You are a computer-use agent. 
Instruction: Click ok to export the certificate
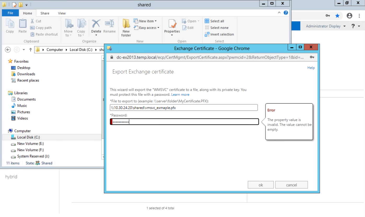(x=260, y=185)
